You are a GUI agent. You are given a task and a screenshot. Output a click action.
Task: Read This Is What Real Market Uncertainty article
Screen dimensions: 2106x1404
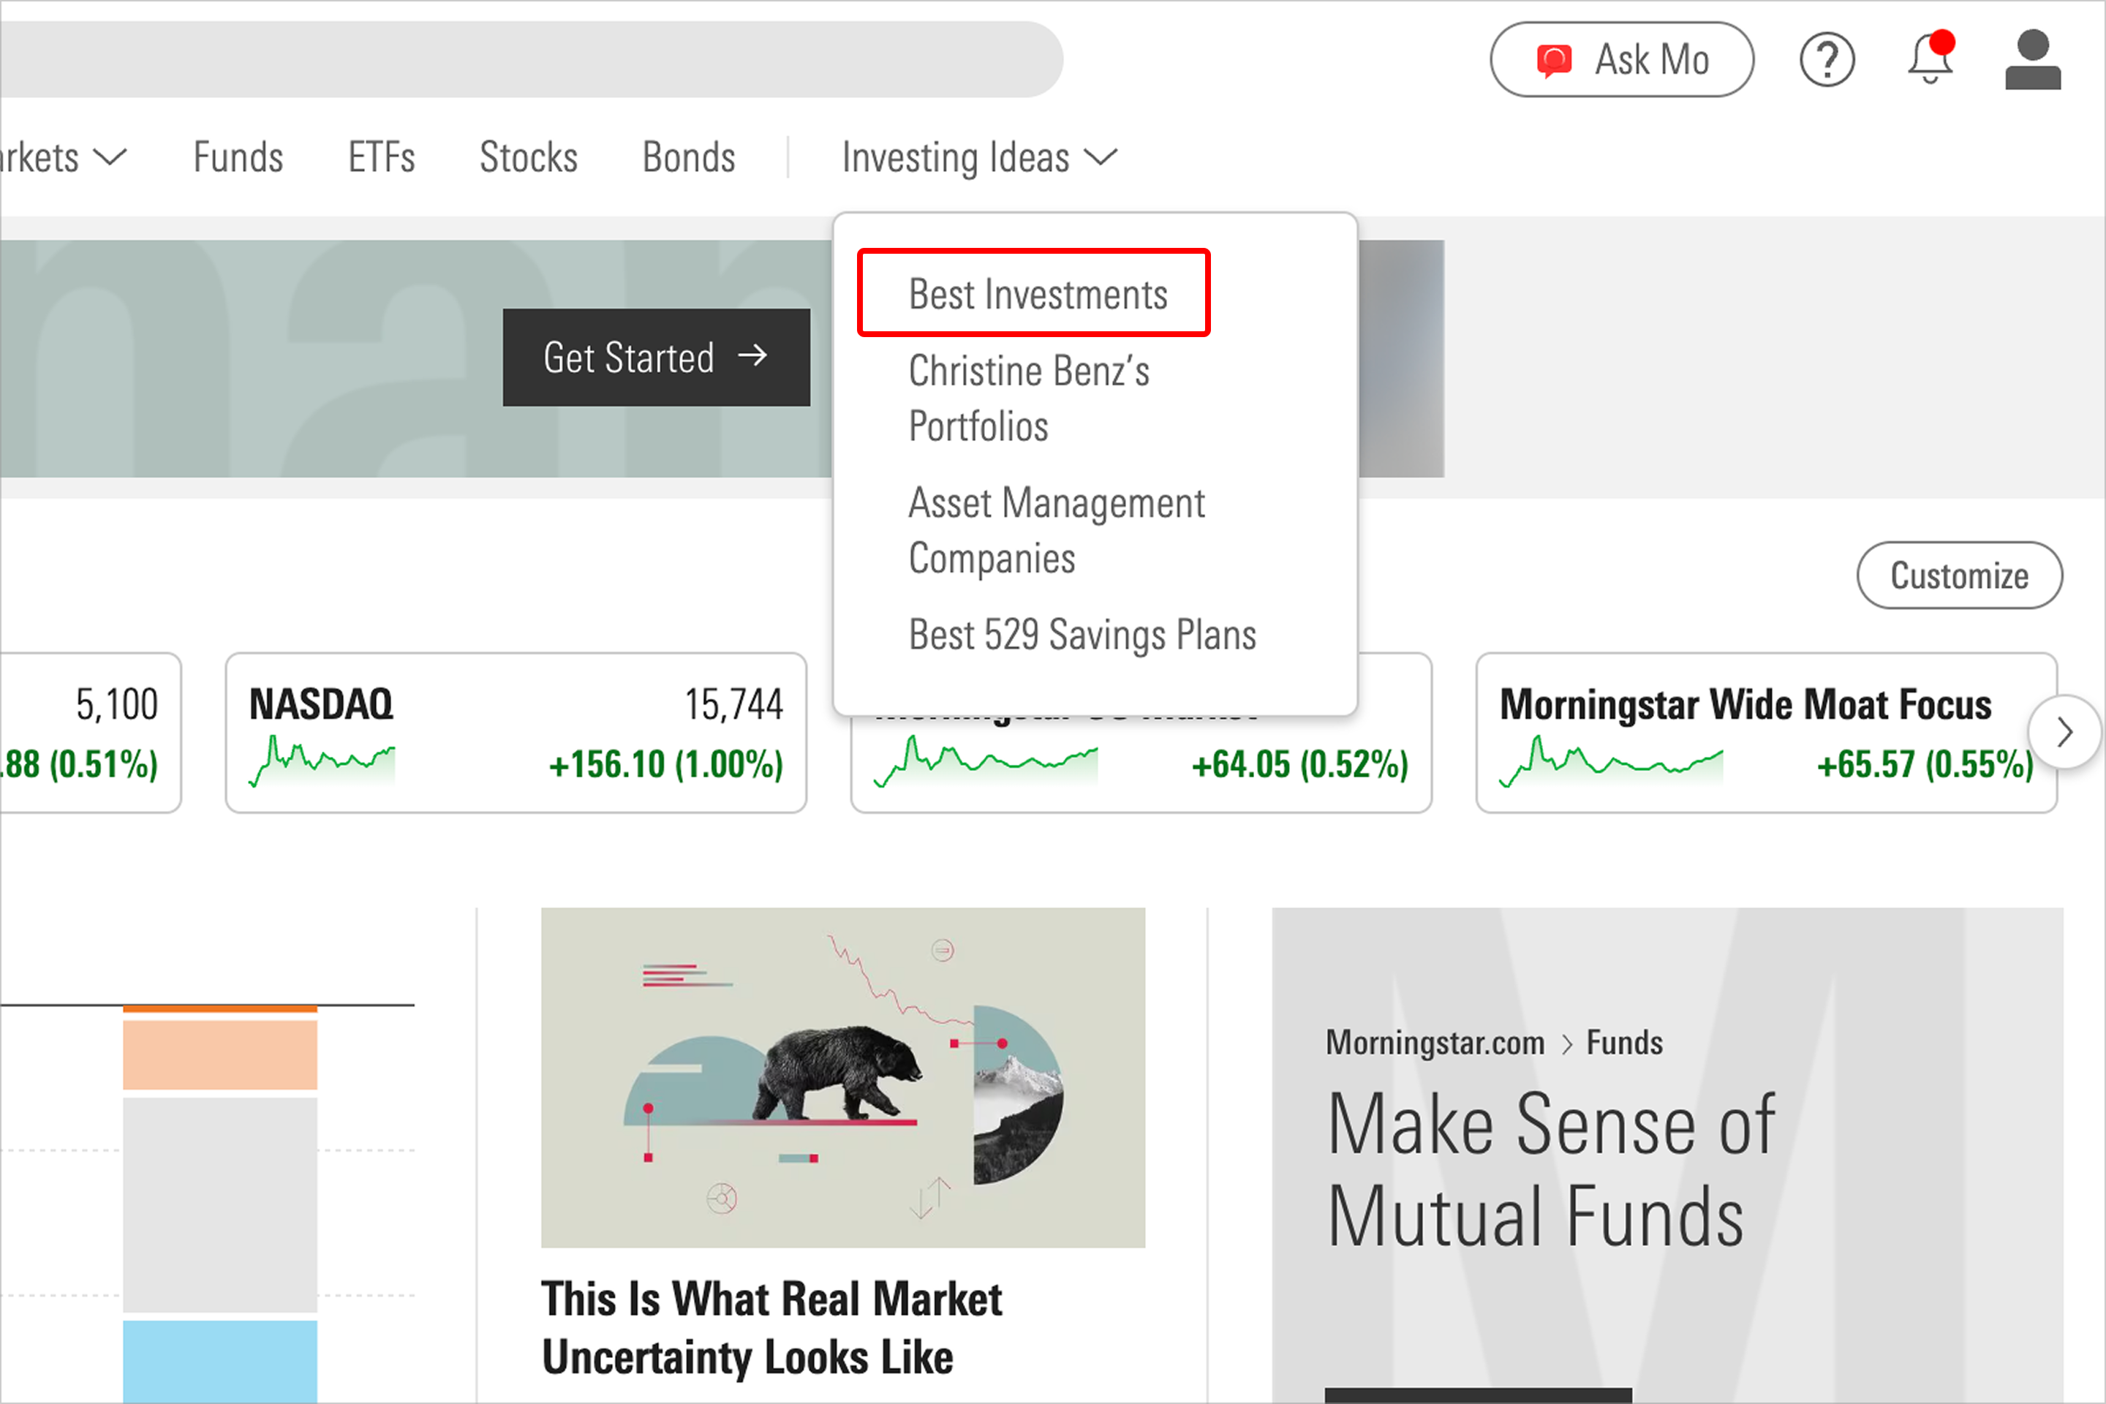pos(772,1328)
